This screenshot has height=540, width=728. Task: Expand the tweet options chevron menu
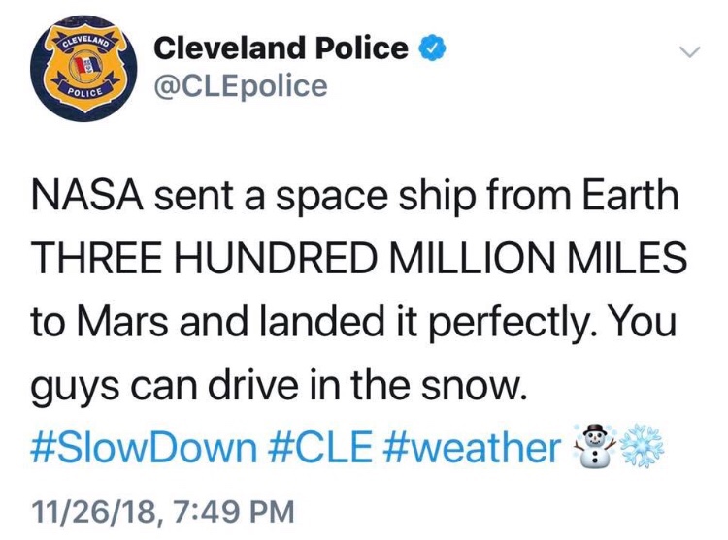coord(687,52)
